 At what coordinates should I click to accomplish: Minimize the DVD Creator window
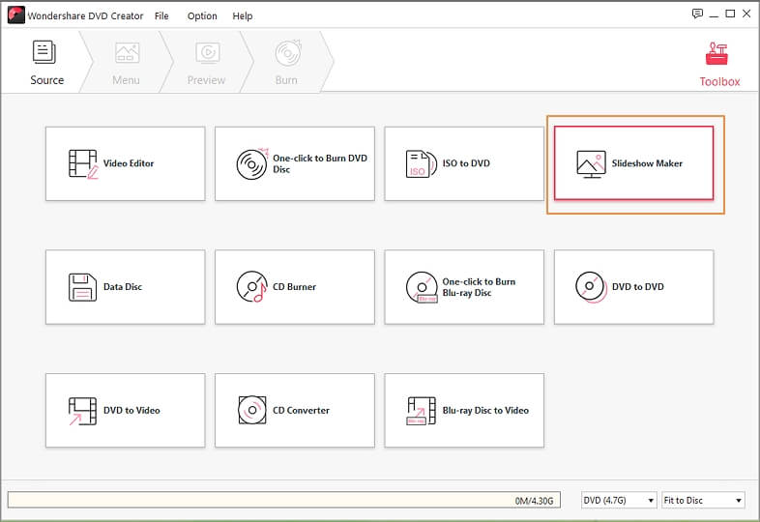tap(714, 14)
